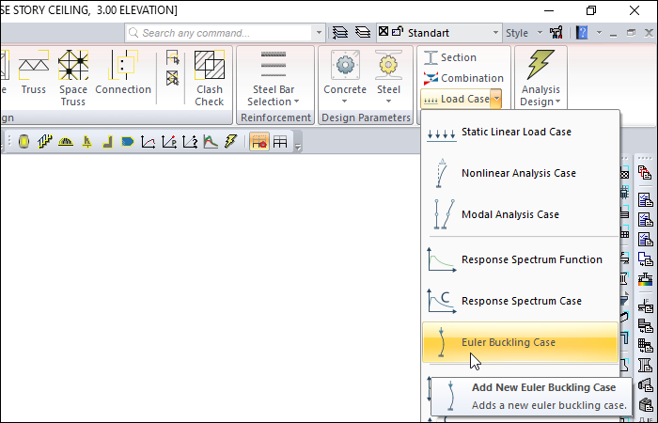
Task: Click the rainbow-colored contour icon in sidebar
Action: click(645, 279)
